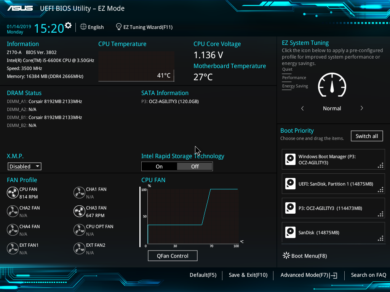
Task: Click the Windows Boot Manager disk icon
Action: pyautogui.click(x=291, y=159)
